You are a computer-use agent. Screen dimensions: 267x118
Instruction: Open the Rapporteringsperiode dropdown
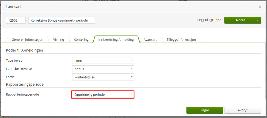[103, 95]
